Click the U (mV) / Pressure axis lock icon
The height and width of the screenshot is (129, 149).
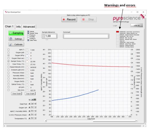[30, 115]
